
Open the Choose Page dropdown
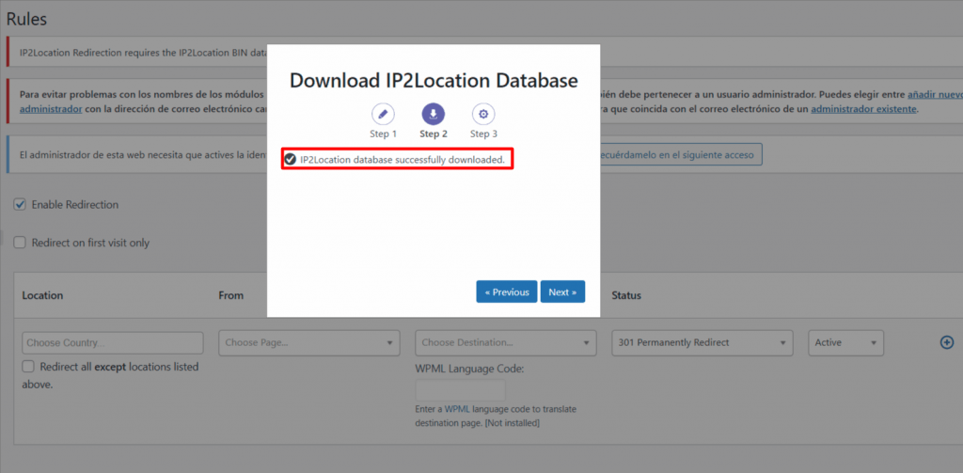[x=308, y=343]
